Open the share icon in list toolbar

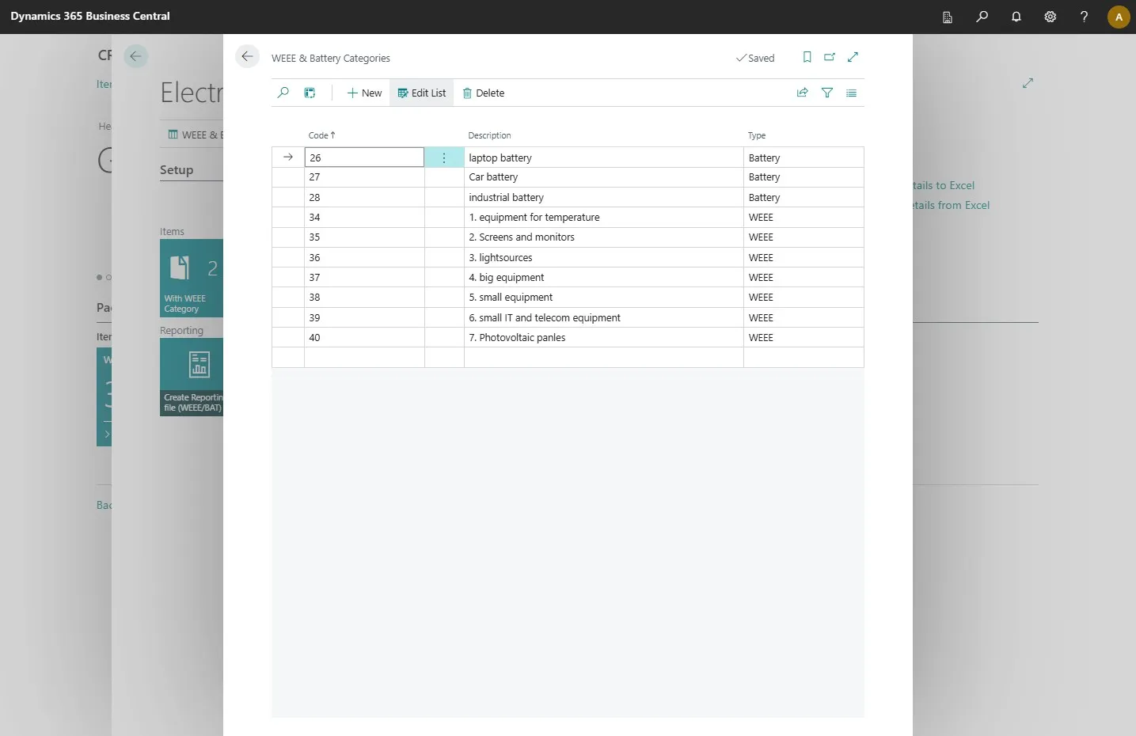point(802,93)
